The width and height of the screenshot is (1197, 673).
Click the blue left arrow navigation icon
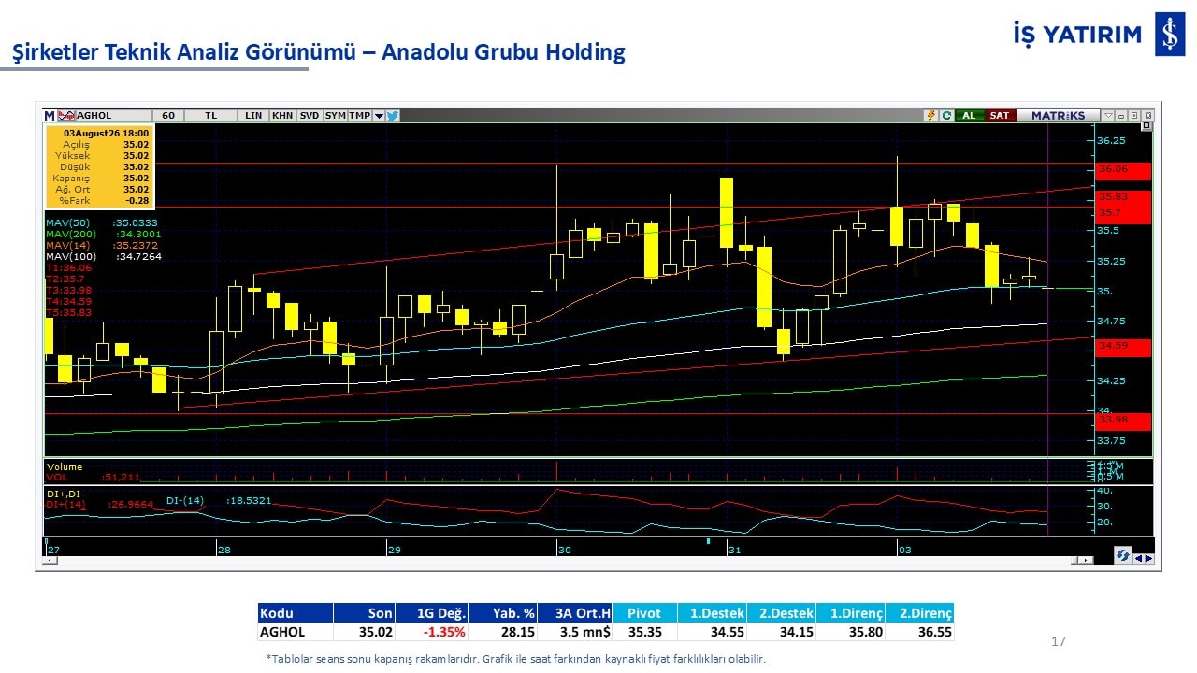pyautogui.click(x=1138, y=559)
